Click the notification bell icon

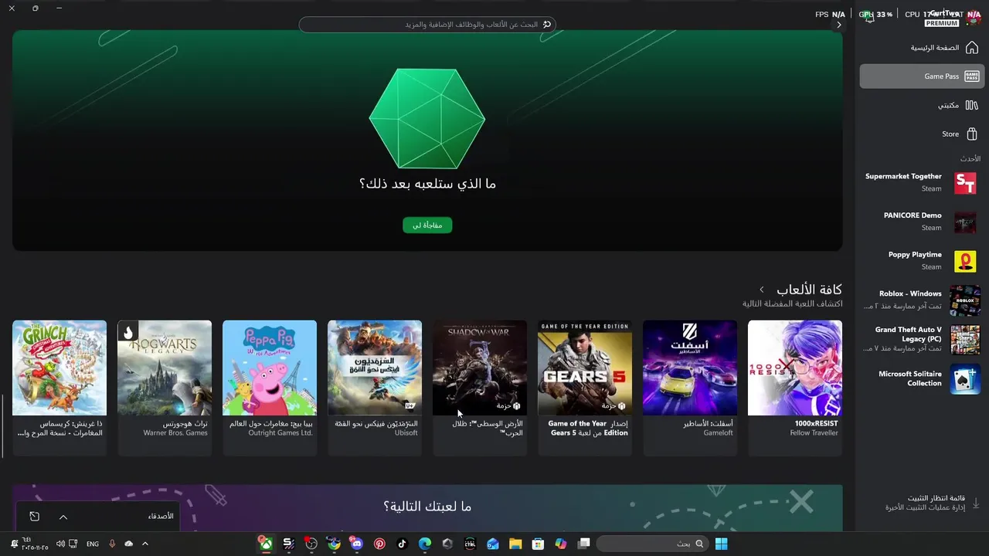click(869, 17)
